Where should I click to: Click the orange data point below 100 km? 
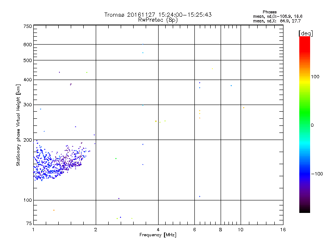54,210
